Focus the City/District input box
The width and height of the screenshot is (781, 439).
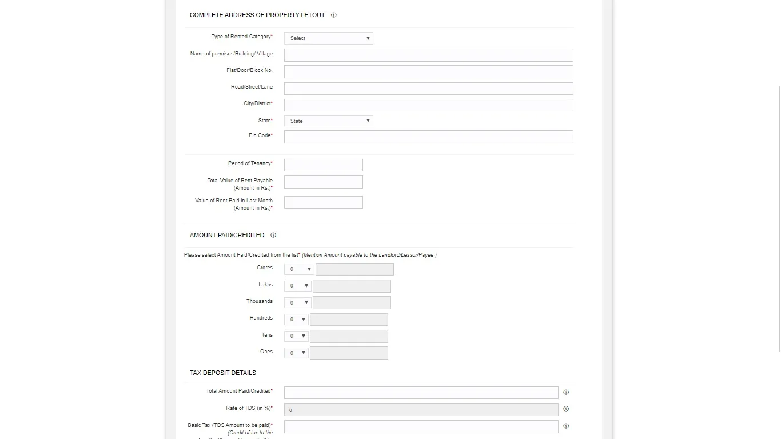click(x=428, y=105)
